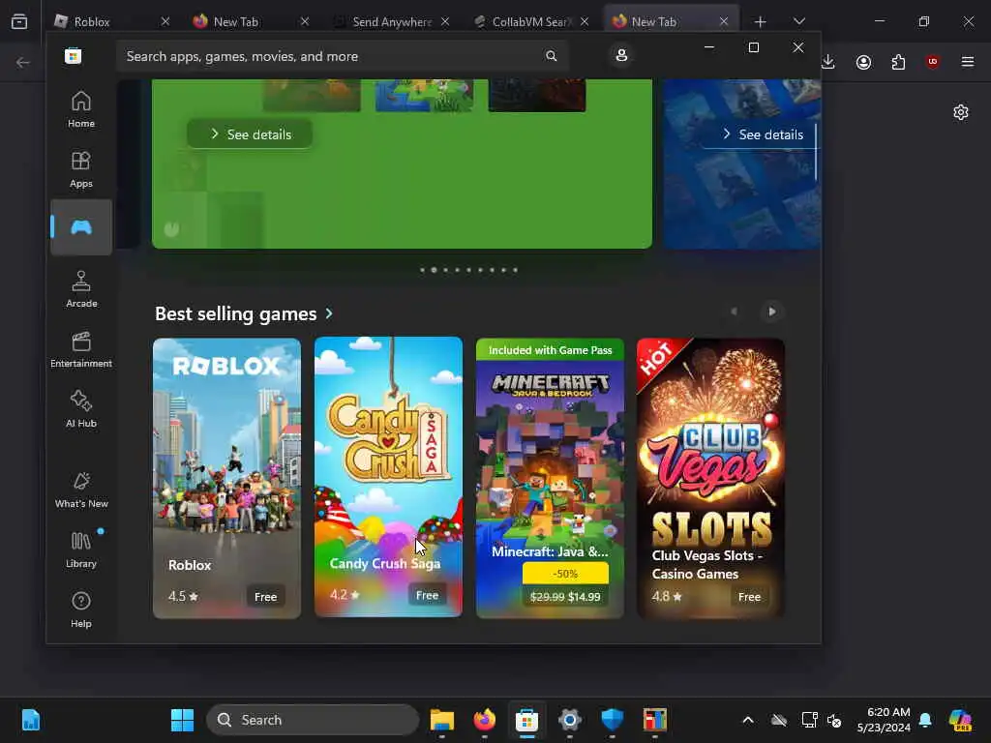Click the Microsoft Store logo icon
This screenshot has width=991, height=743.
74,56
